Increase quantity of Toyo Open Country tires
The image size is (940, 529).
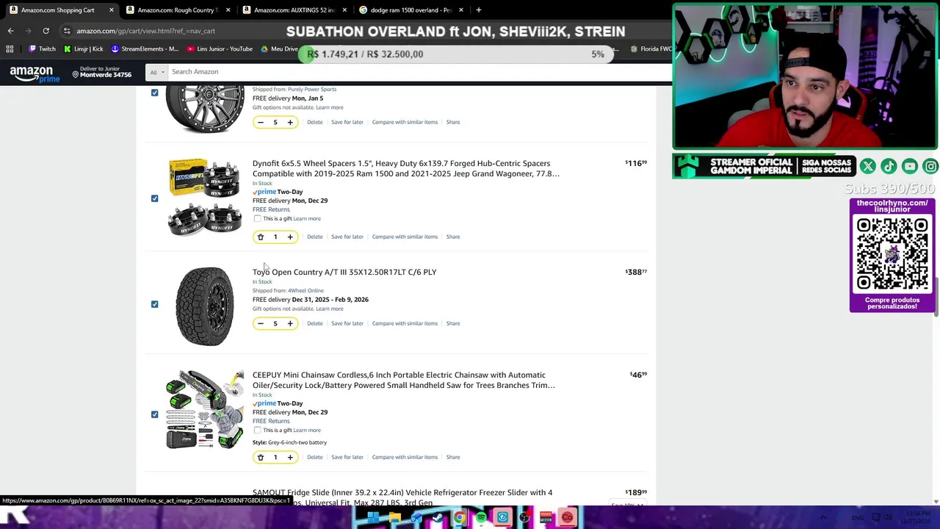coord(290,323)
